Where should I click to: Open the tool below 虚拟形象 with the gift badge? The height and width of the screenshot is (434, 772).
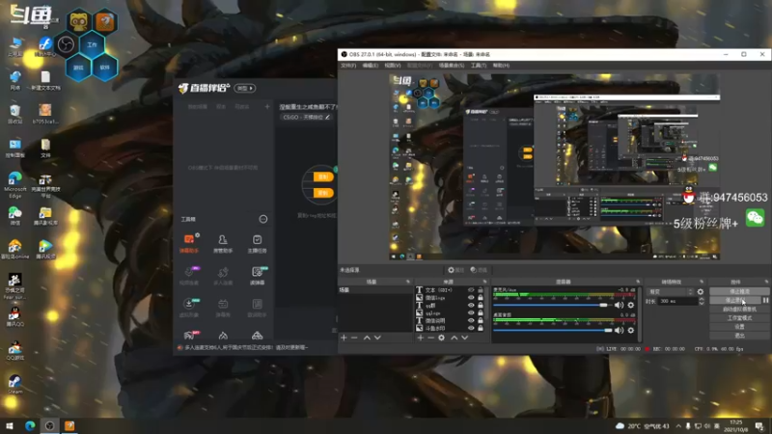click(x=189, y=336)
